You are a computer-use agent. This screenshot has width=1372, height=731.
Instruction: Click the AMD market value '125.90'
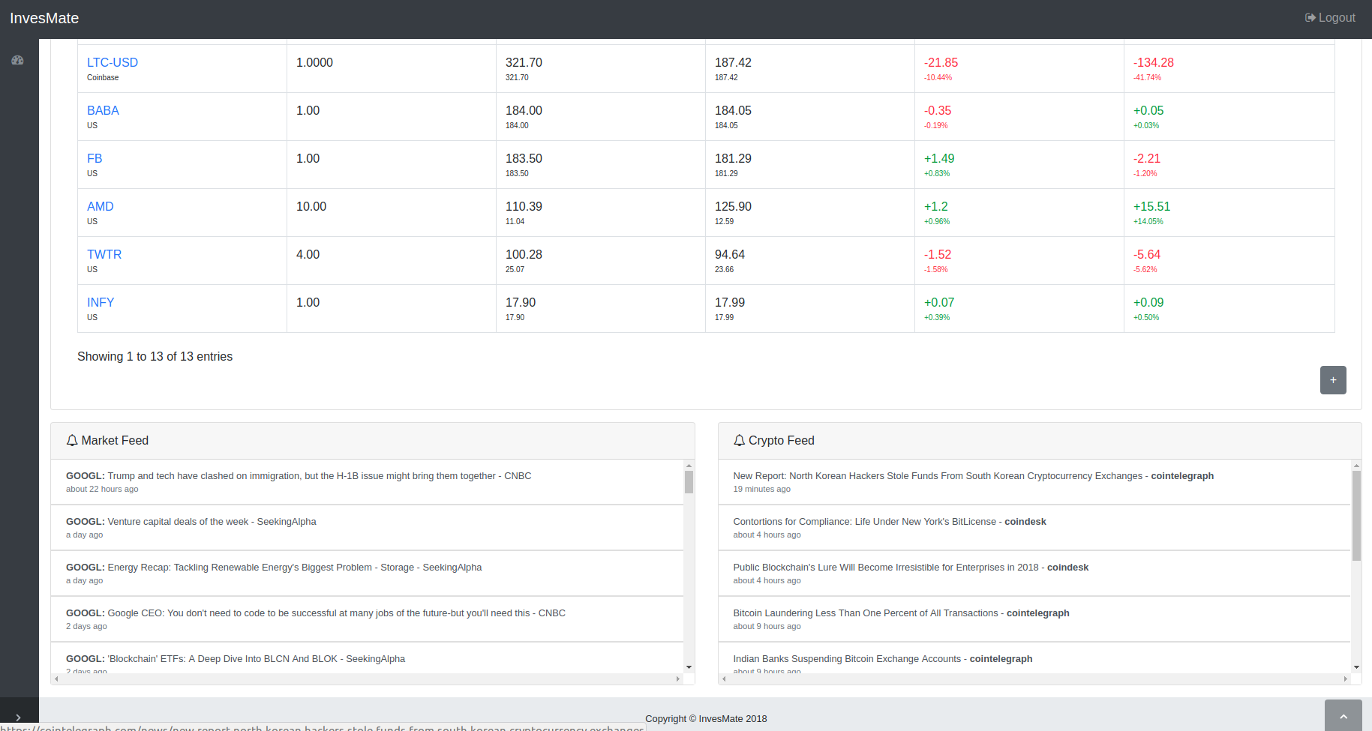tap(733, 207)
